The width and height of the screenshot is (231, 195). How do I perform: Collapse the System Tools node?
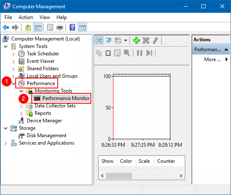coord(6,47)
